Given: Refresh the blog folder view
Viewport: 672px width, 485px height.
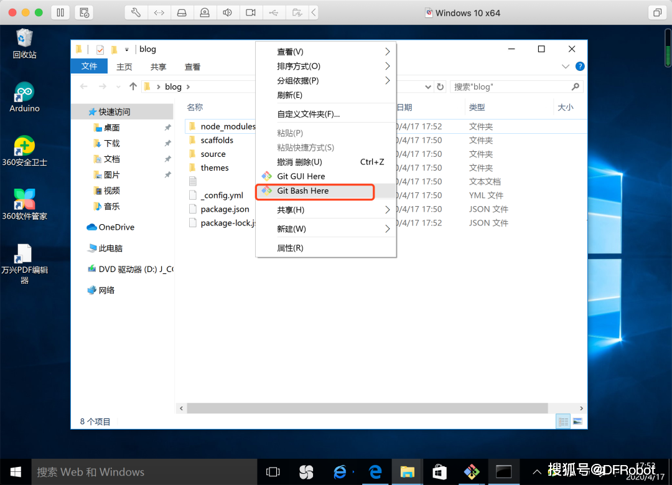Looking at the screenshot, I should [440, 87].
